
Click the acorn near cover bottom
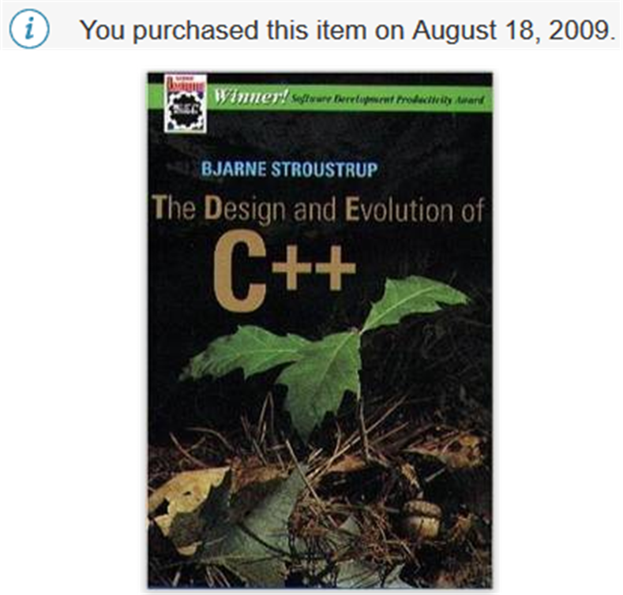pos(423,519)
